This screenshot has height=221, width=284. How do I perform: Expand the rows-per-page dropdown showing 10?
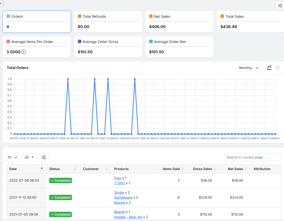(13, 157)
